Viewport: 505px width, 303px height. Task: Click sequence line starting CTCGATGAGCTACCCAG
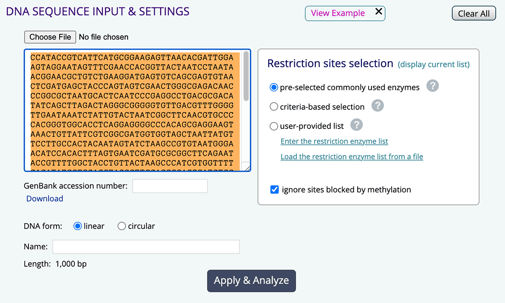click(132, 86)
